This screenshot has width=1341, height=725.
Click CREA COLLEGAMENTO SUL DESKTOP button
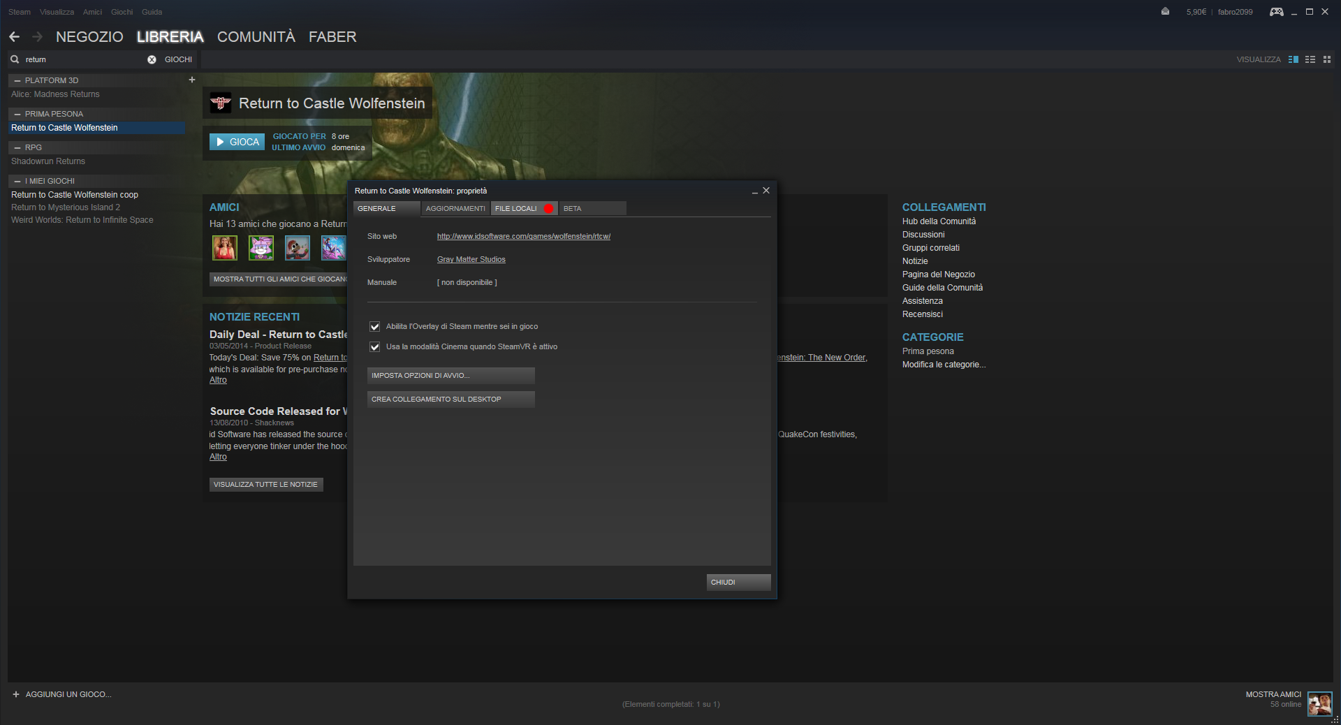tap(451, 399)
